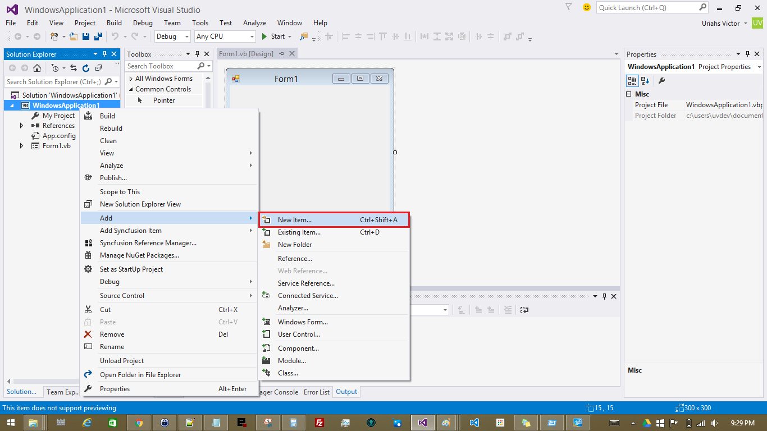Click the green Start debugging arrow

click(264, 36)
